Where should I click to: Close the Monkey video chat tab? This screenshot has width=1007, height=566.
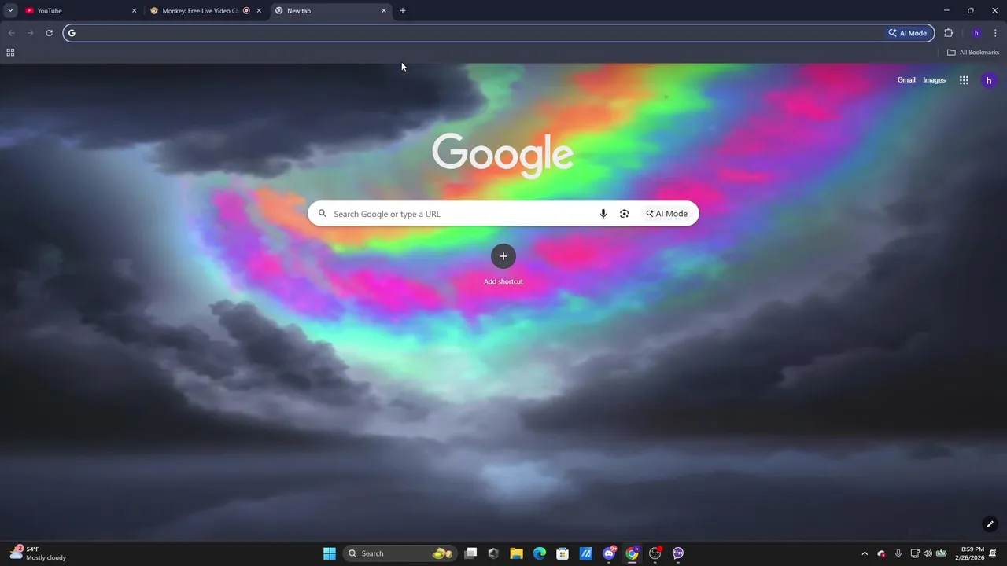click(x=259, y=11)
